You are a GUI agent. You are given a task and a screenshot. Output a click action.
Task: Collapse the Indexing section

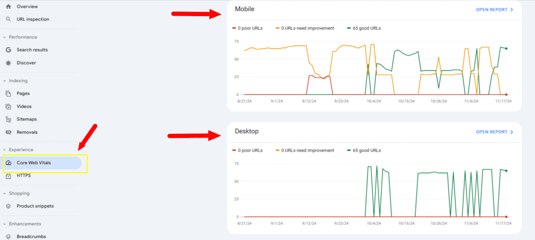pyautogui.click(x=5, y=81)
